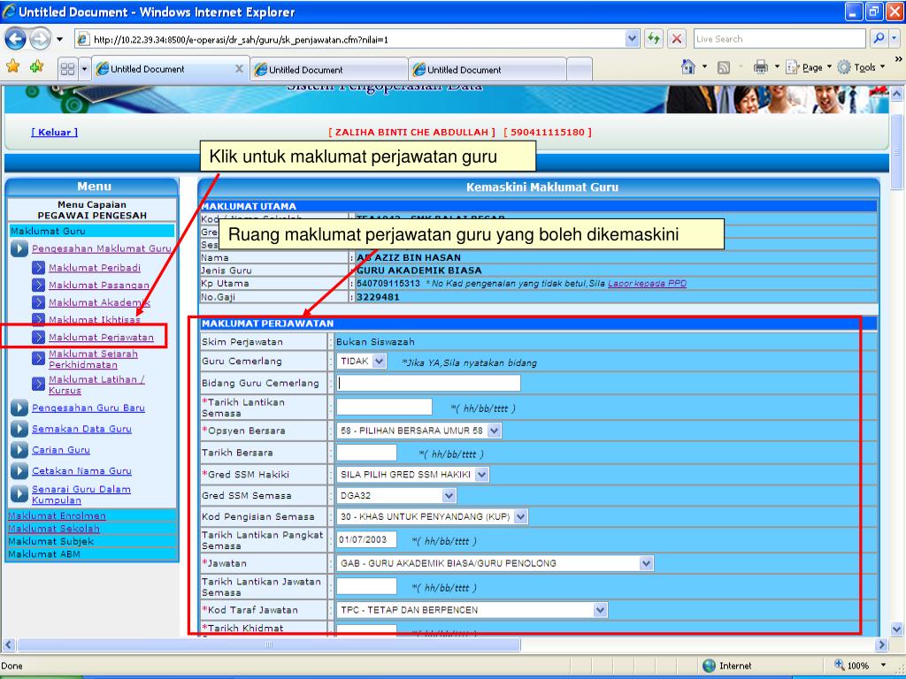Image resolution: width=906 pixels, height=679 pixels.
Task: Switch to the third Untitled Document tab
Action: click(x=488, y=70)
